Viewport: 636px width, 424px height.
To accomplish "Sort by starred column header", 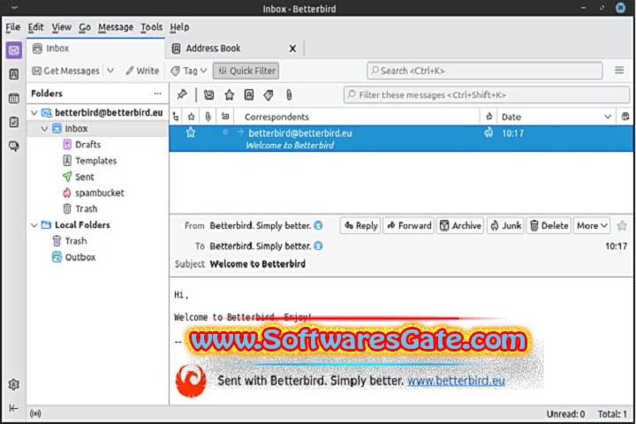I will (191, 117).
